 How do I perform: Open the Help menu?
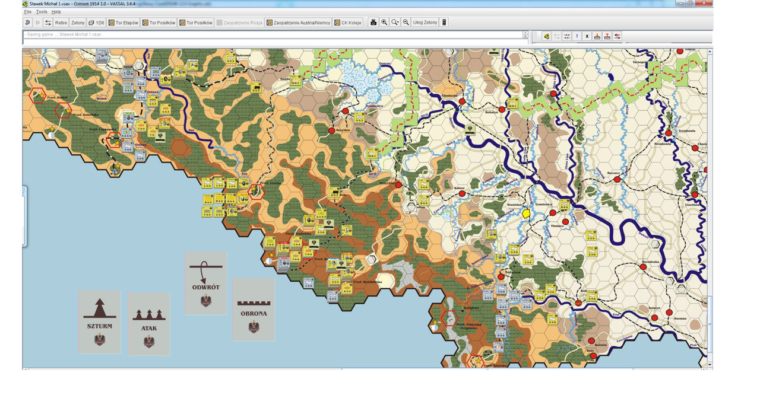[x=56, y=12]
